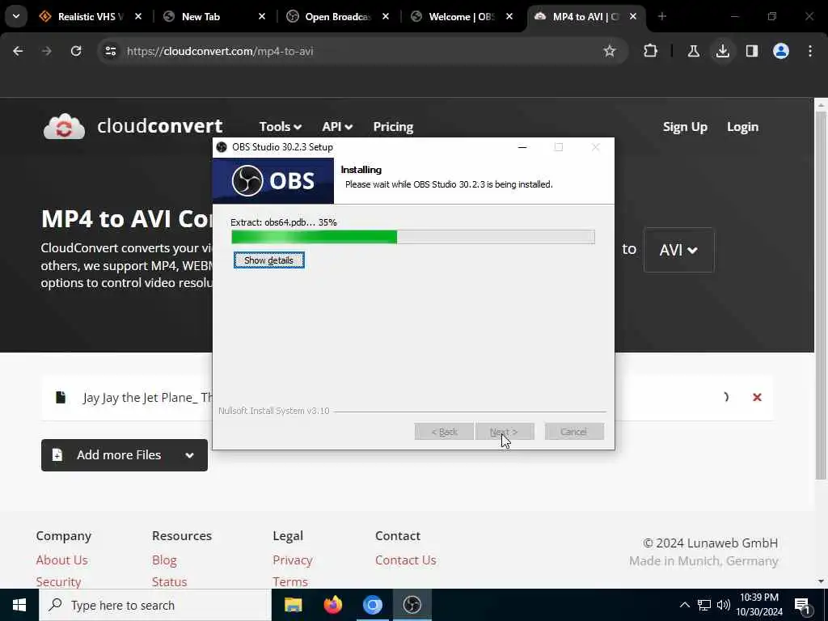Image resolution: width=828 pixels, height=621 pixels.
Task: Click the Cancel button in OBS Setup
Action: point(573,432)
